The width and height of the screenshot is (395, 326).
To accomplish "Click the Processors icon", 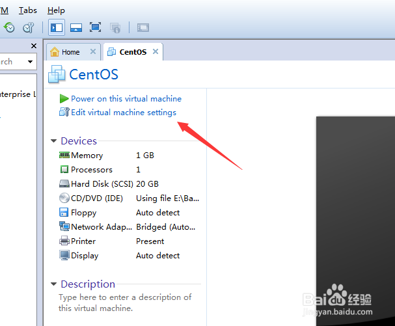I will tap(64, 169).
